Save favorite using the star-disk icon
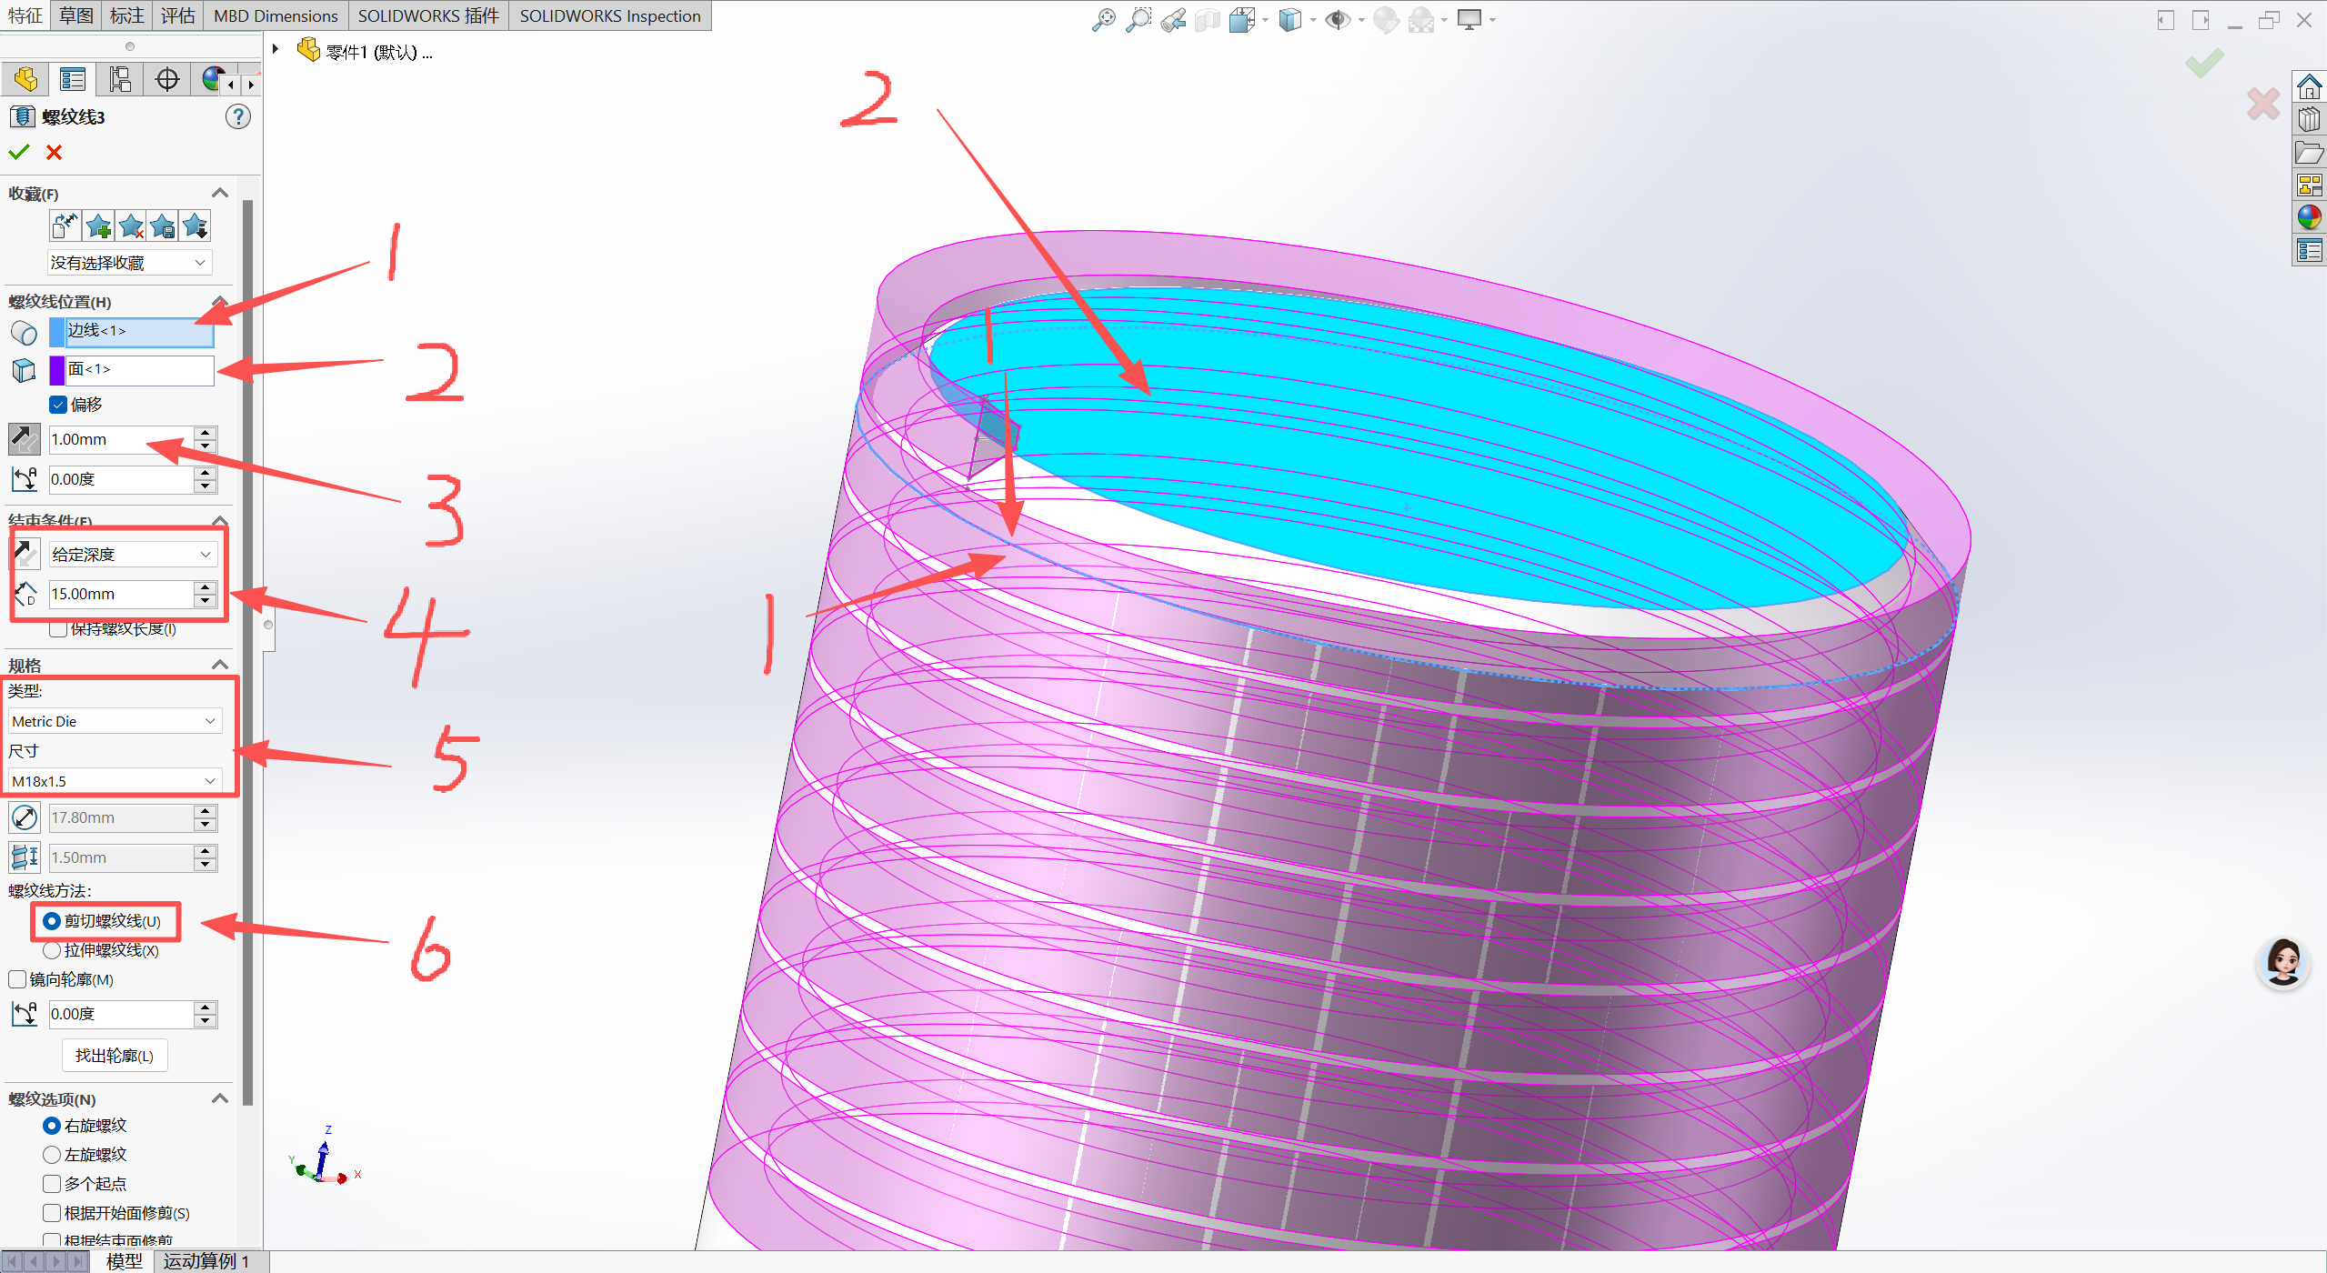The height and width of the screenshot is (1273, 2327). 163,226
